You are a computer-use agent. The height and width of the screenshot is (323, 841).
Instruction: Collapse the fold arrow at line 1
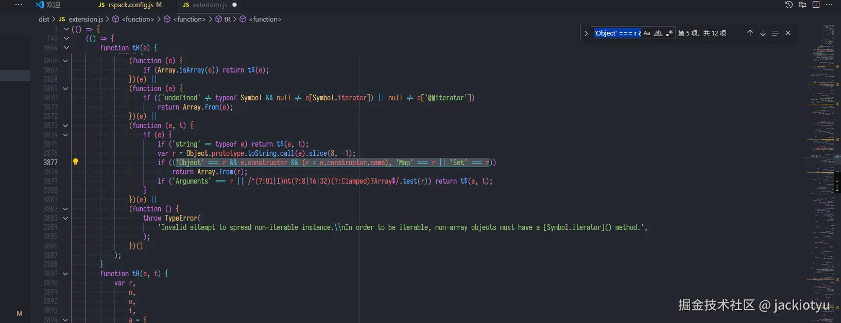tap(66, 29)
